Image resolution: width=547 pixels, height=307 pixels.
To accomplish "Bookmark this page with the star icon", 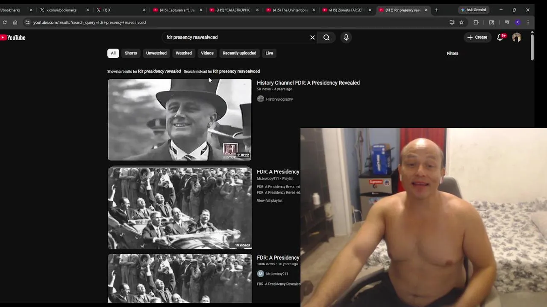I will click(462, 22).
